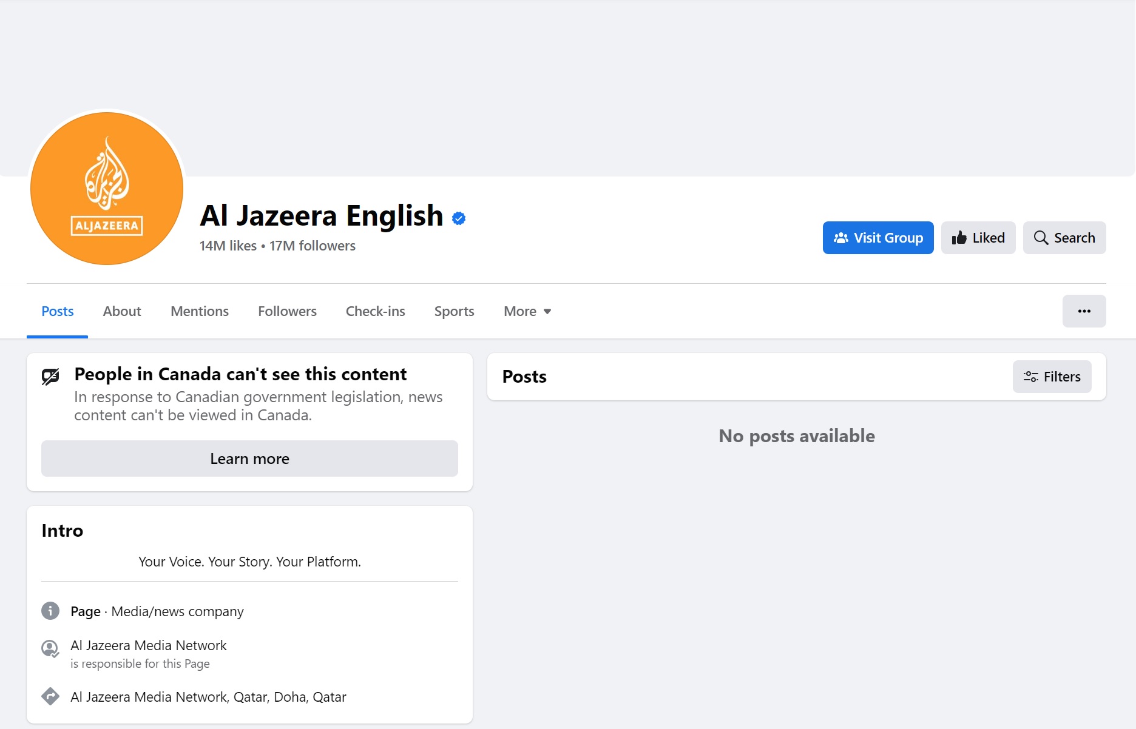This screenshot has height=729, width=1136.
Task: Select the Followers tab
Action: (287, 311)
